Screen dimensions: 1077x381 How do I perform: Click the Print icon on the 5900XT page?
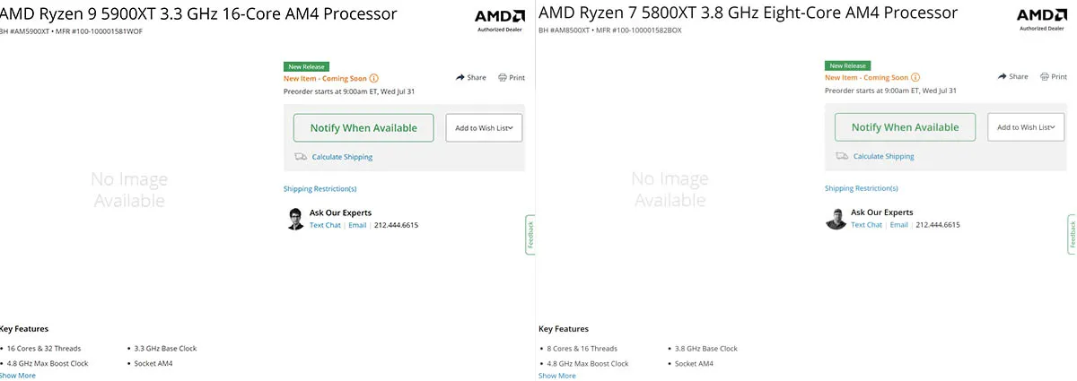pos(503,77)
